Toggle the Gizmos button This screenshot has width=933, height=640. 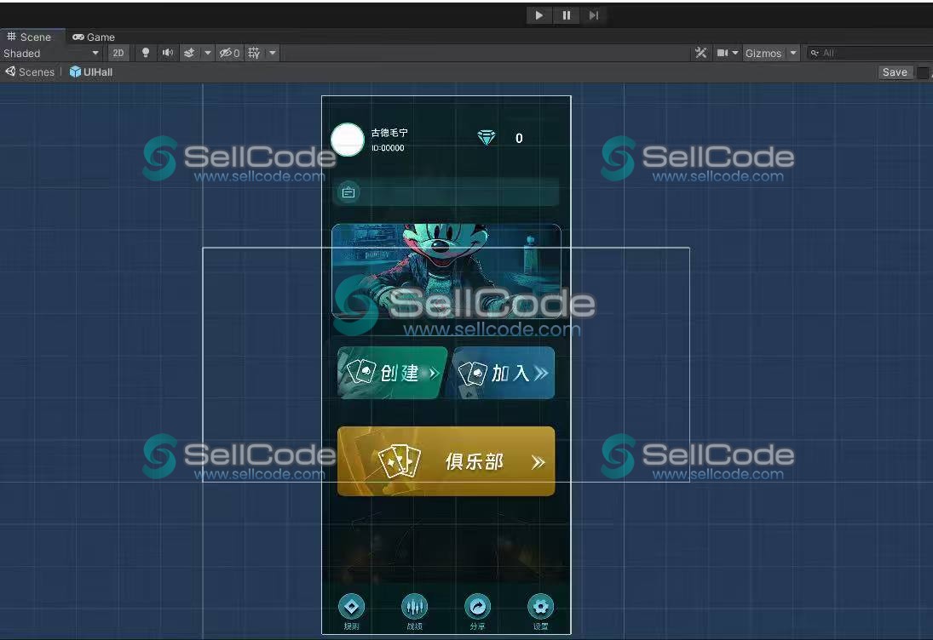coord(763,54)
